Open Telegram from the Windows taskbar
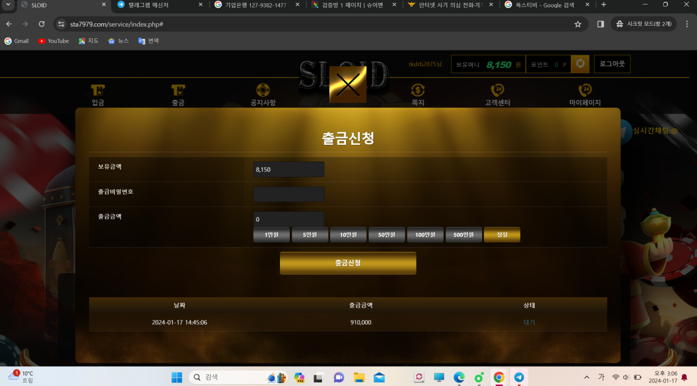Image resolution: width=697 pixels, height=386 pixels. pos(519,377)
